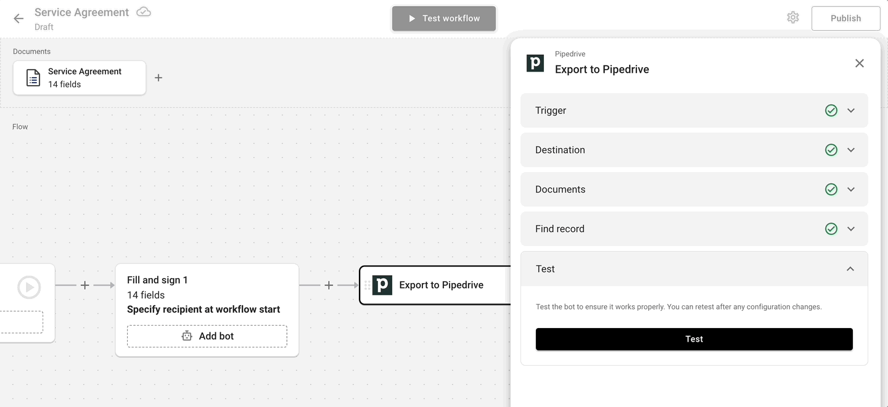Click the Publish button
The width and height of the screenshot is (888, 407).
click(x=845, y=18)
